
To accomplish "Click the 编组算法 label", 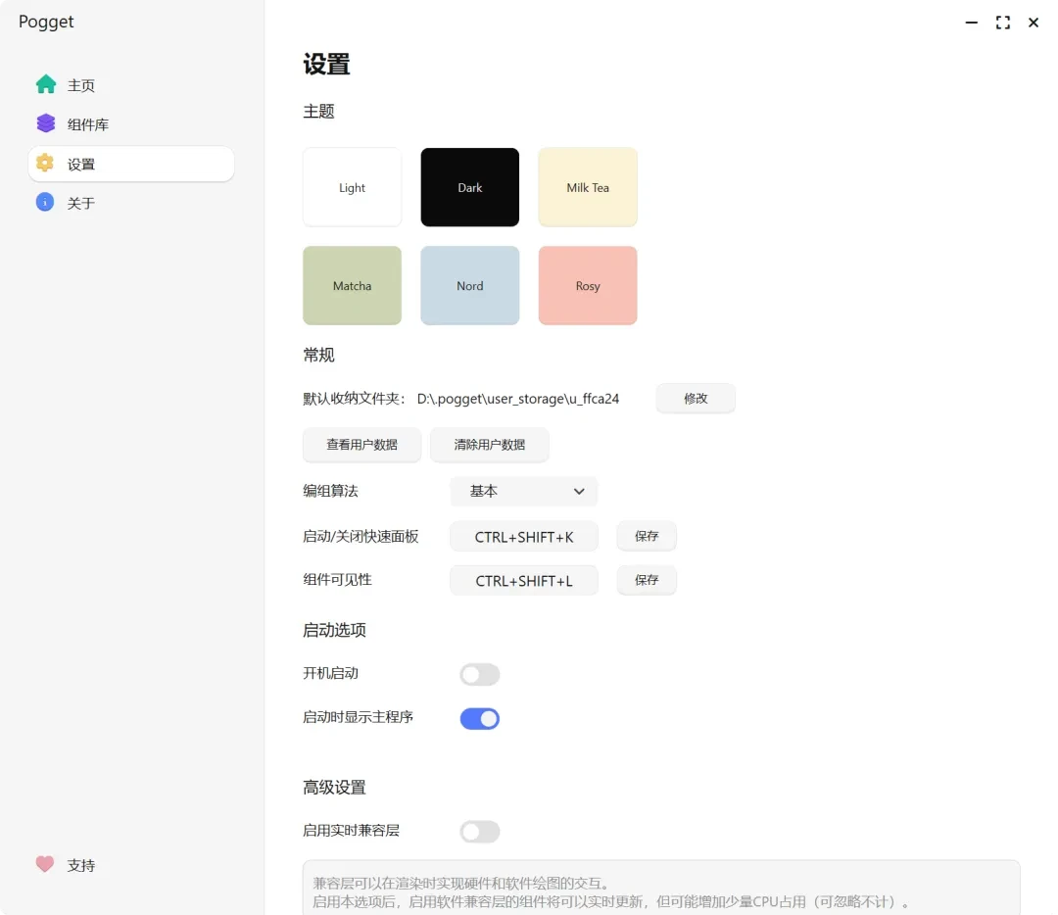I will pos(331,491).
